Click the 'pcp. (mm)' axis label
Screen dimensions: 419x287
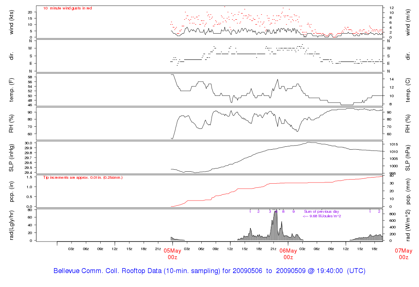tap(408, 192)
